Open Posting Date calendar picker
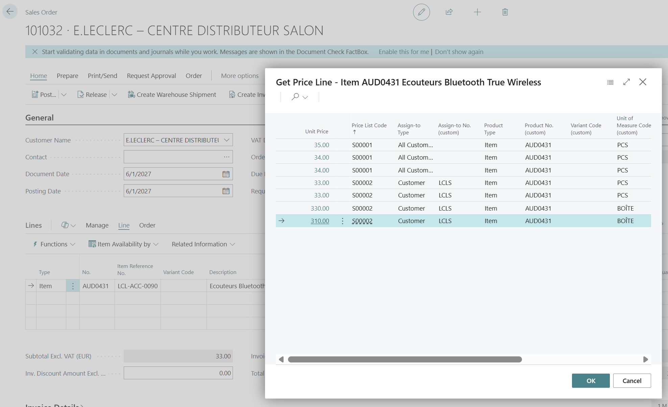This screenshot has height=407, width=668. point(226,191)
